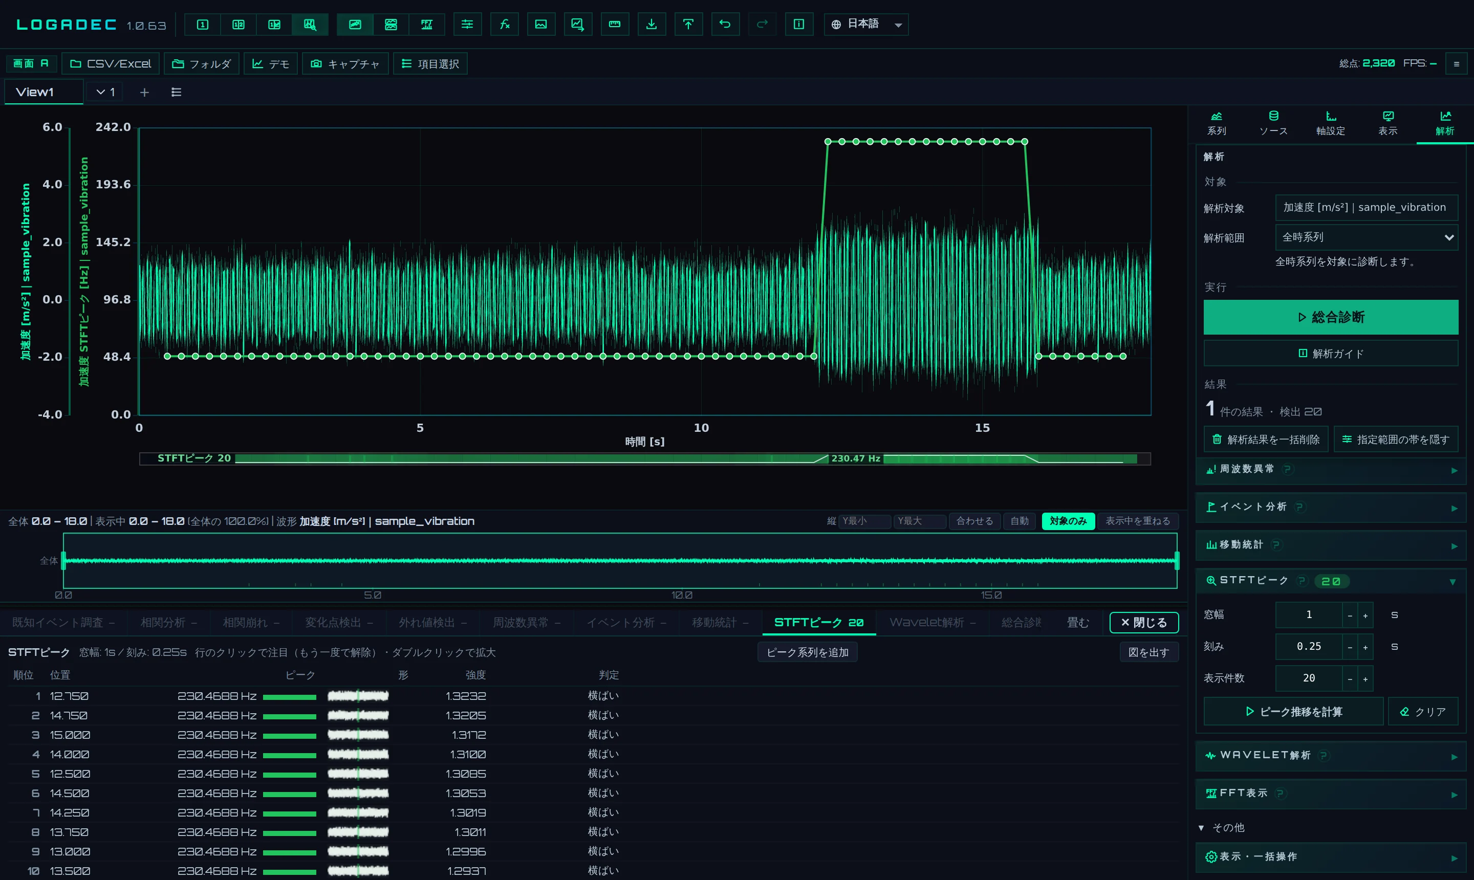
Task: Toggle the 自動 Y-axis option
Action: point(1020,521)
